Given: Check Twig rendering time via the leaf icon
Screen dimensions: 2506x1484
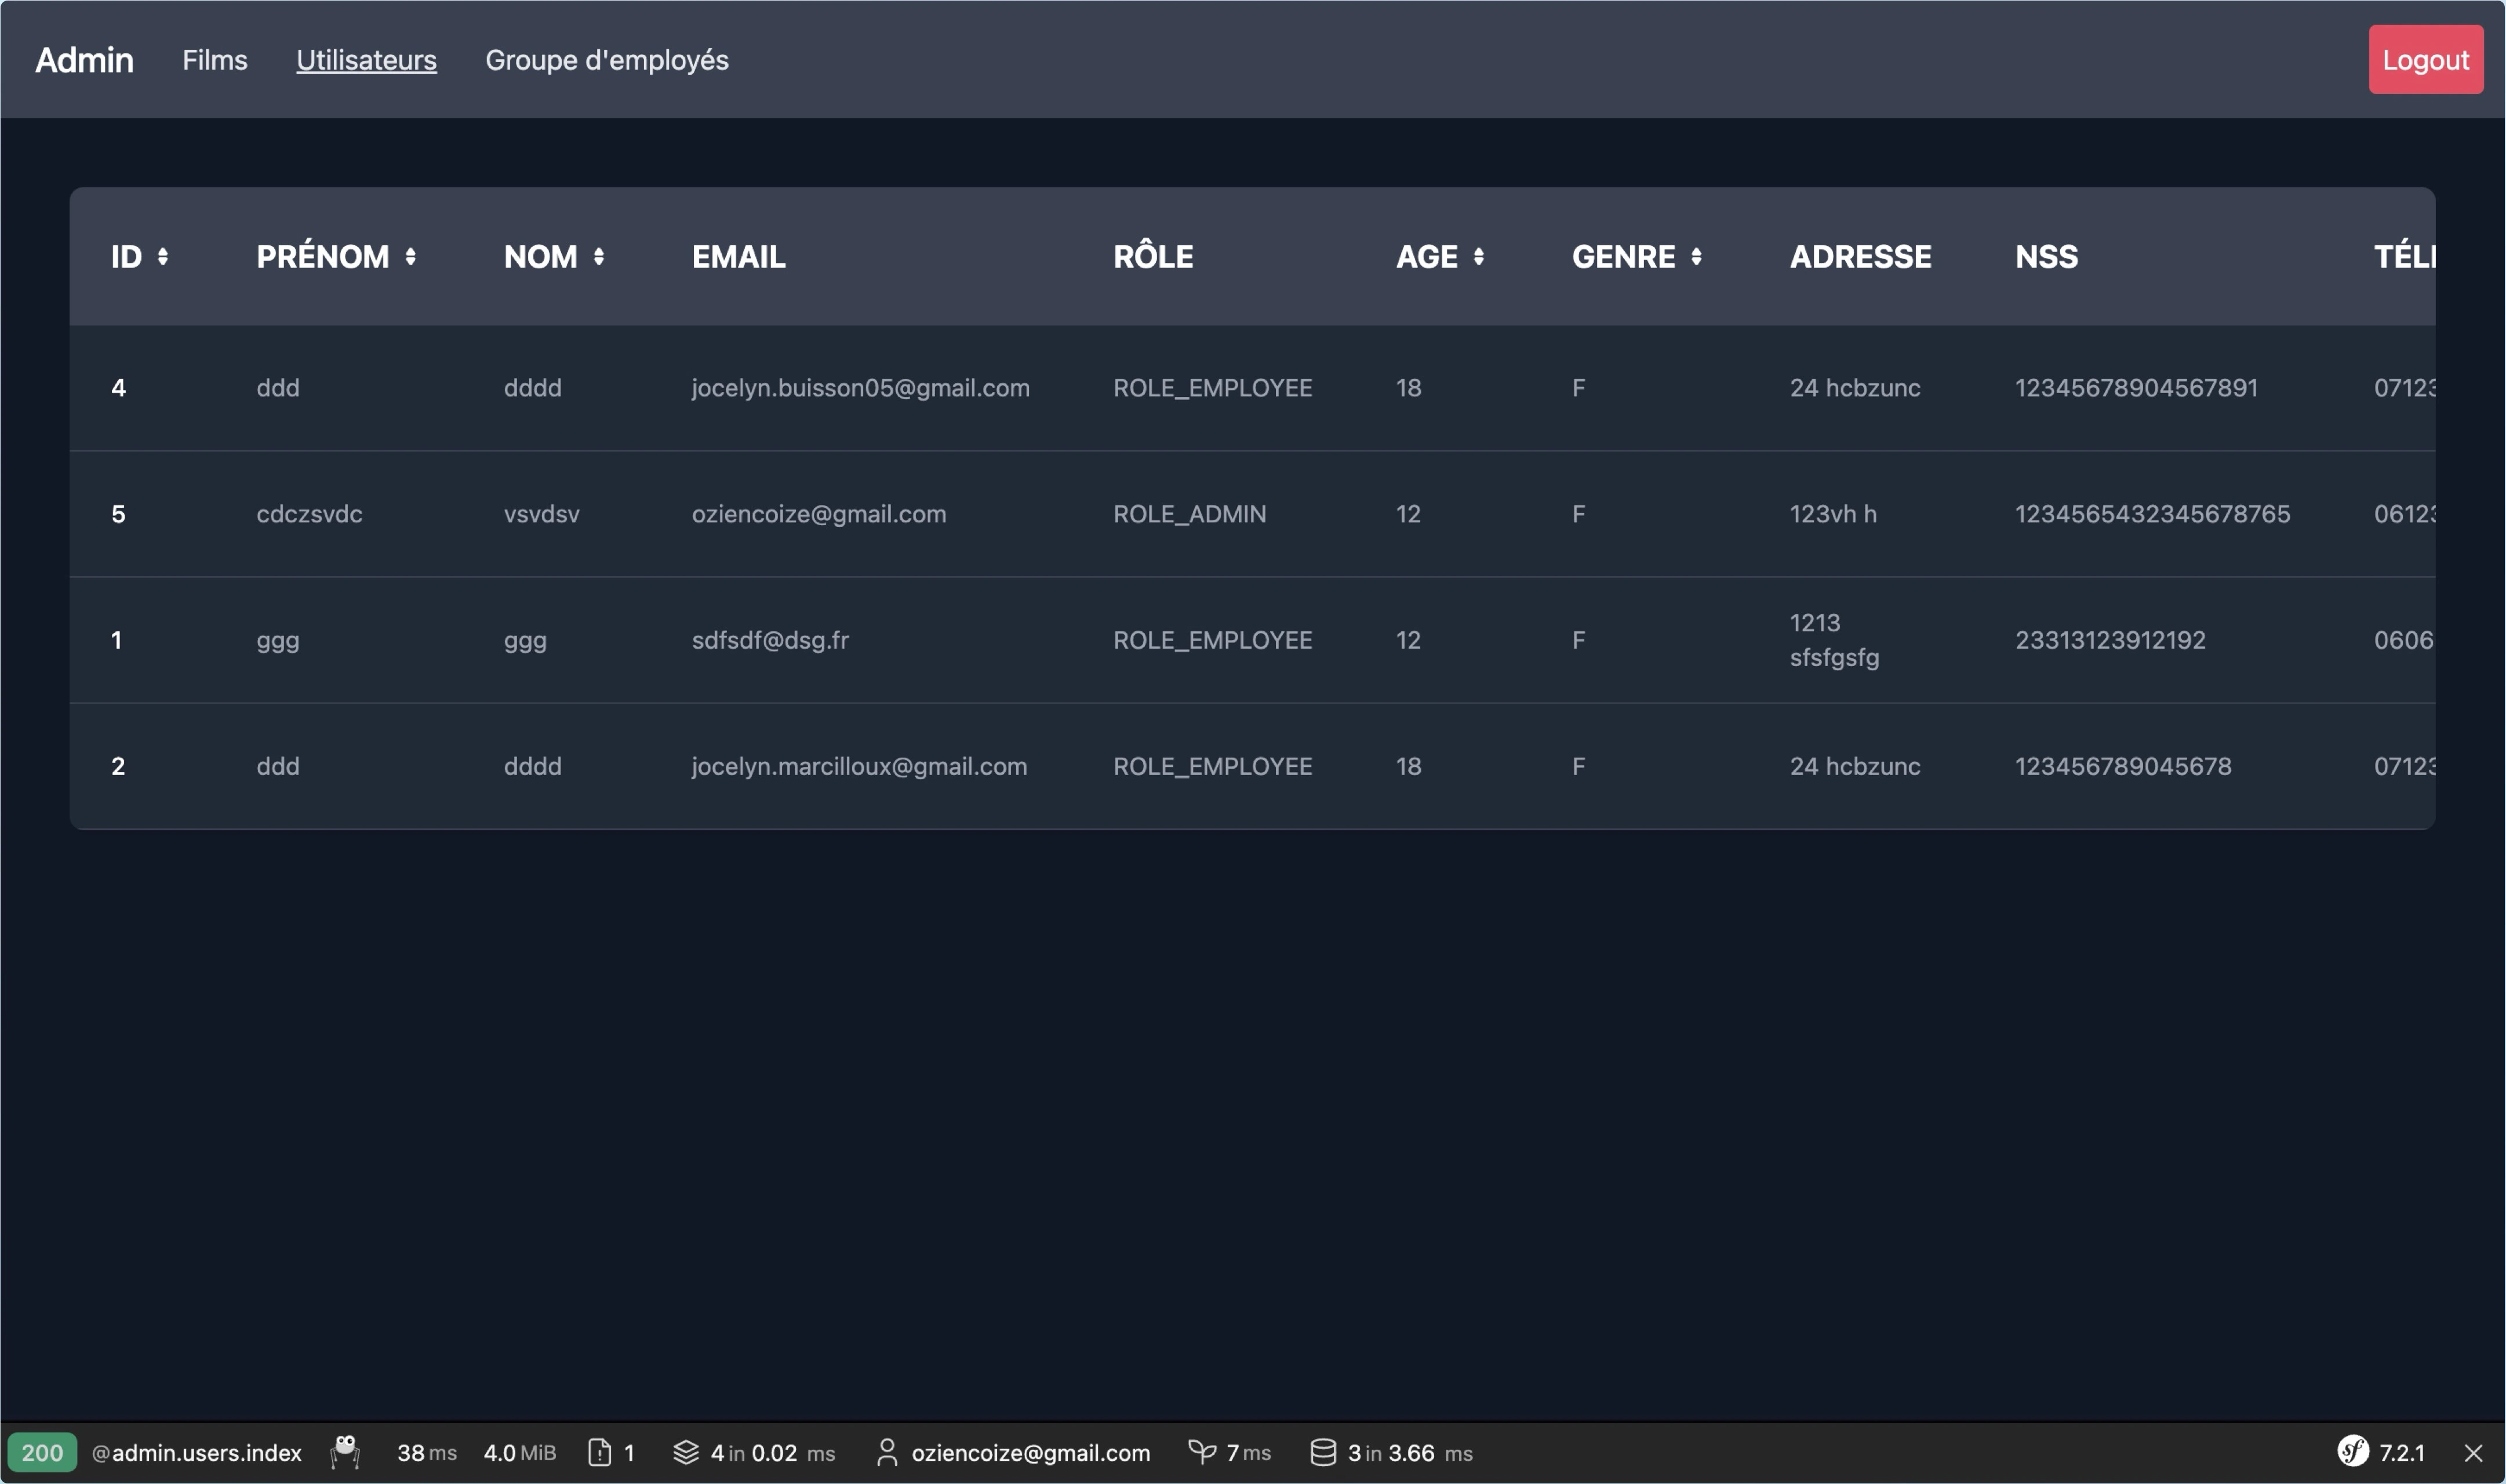Looking at the screenshot, I should coord(1202,1453).
